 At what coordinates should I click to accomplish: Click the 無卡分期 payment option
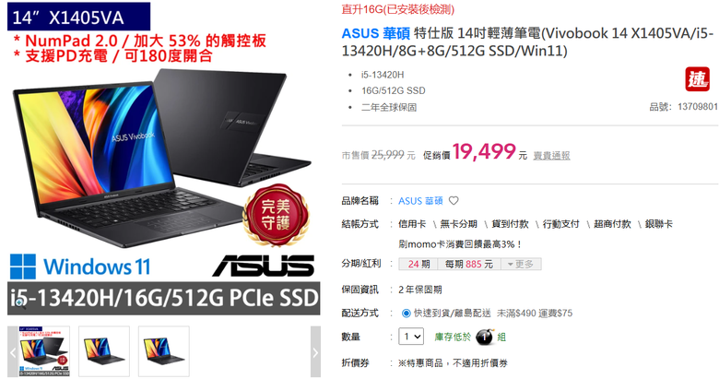(x=458, y=224)
